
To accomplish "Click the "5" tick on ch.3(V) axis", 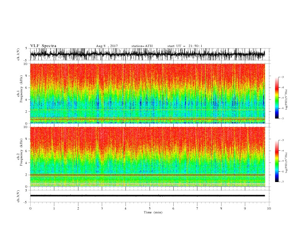I will click(x=26, y=190).
